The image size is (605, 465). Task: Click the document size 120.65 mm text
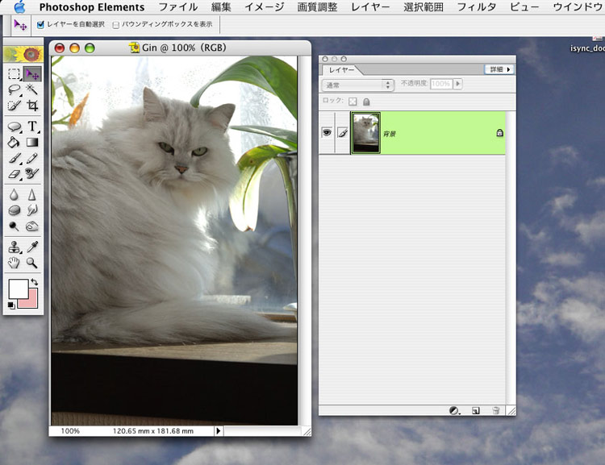pyautogui.click(x=152, y=431)
